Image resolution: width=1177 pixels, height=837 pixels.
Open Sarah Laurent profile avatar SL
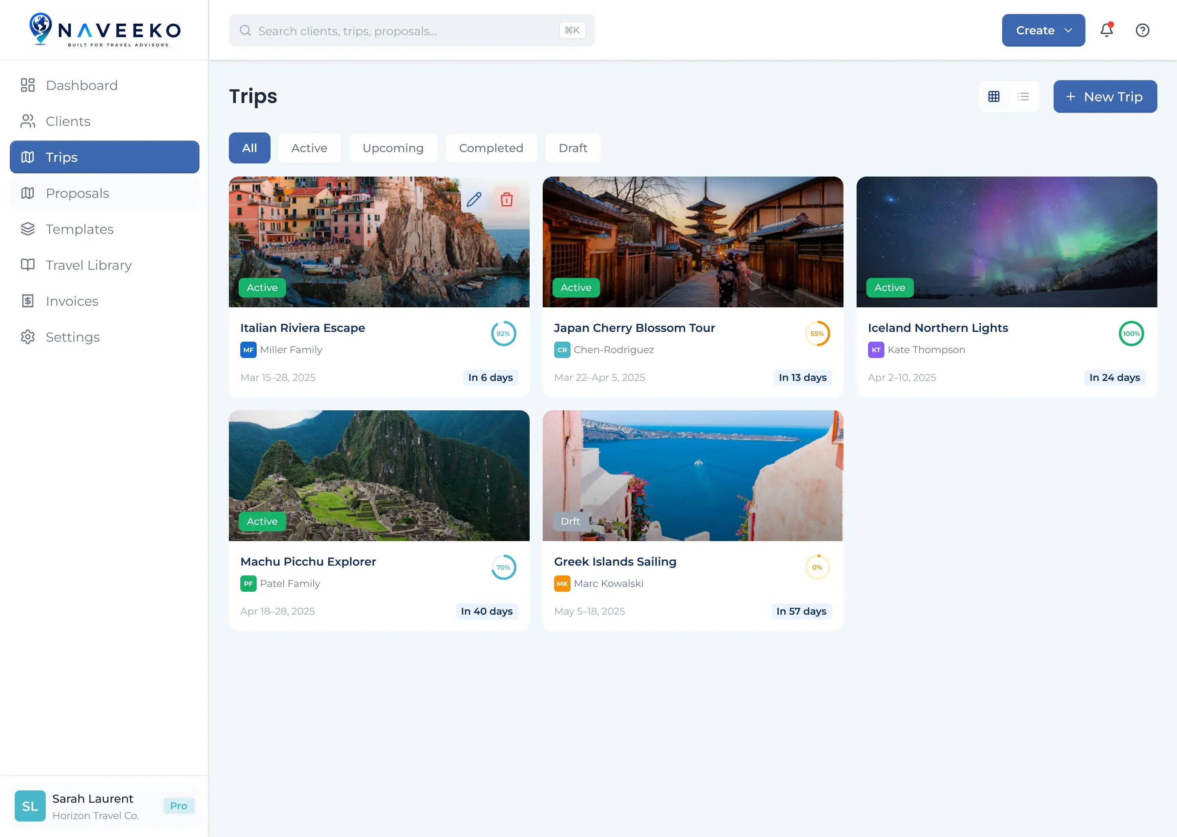pos(30,806)
